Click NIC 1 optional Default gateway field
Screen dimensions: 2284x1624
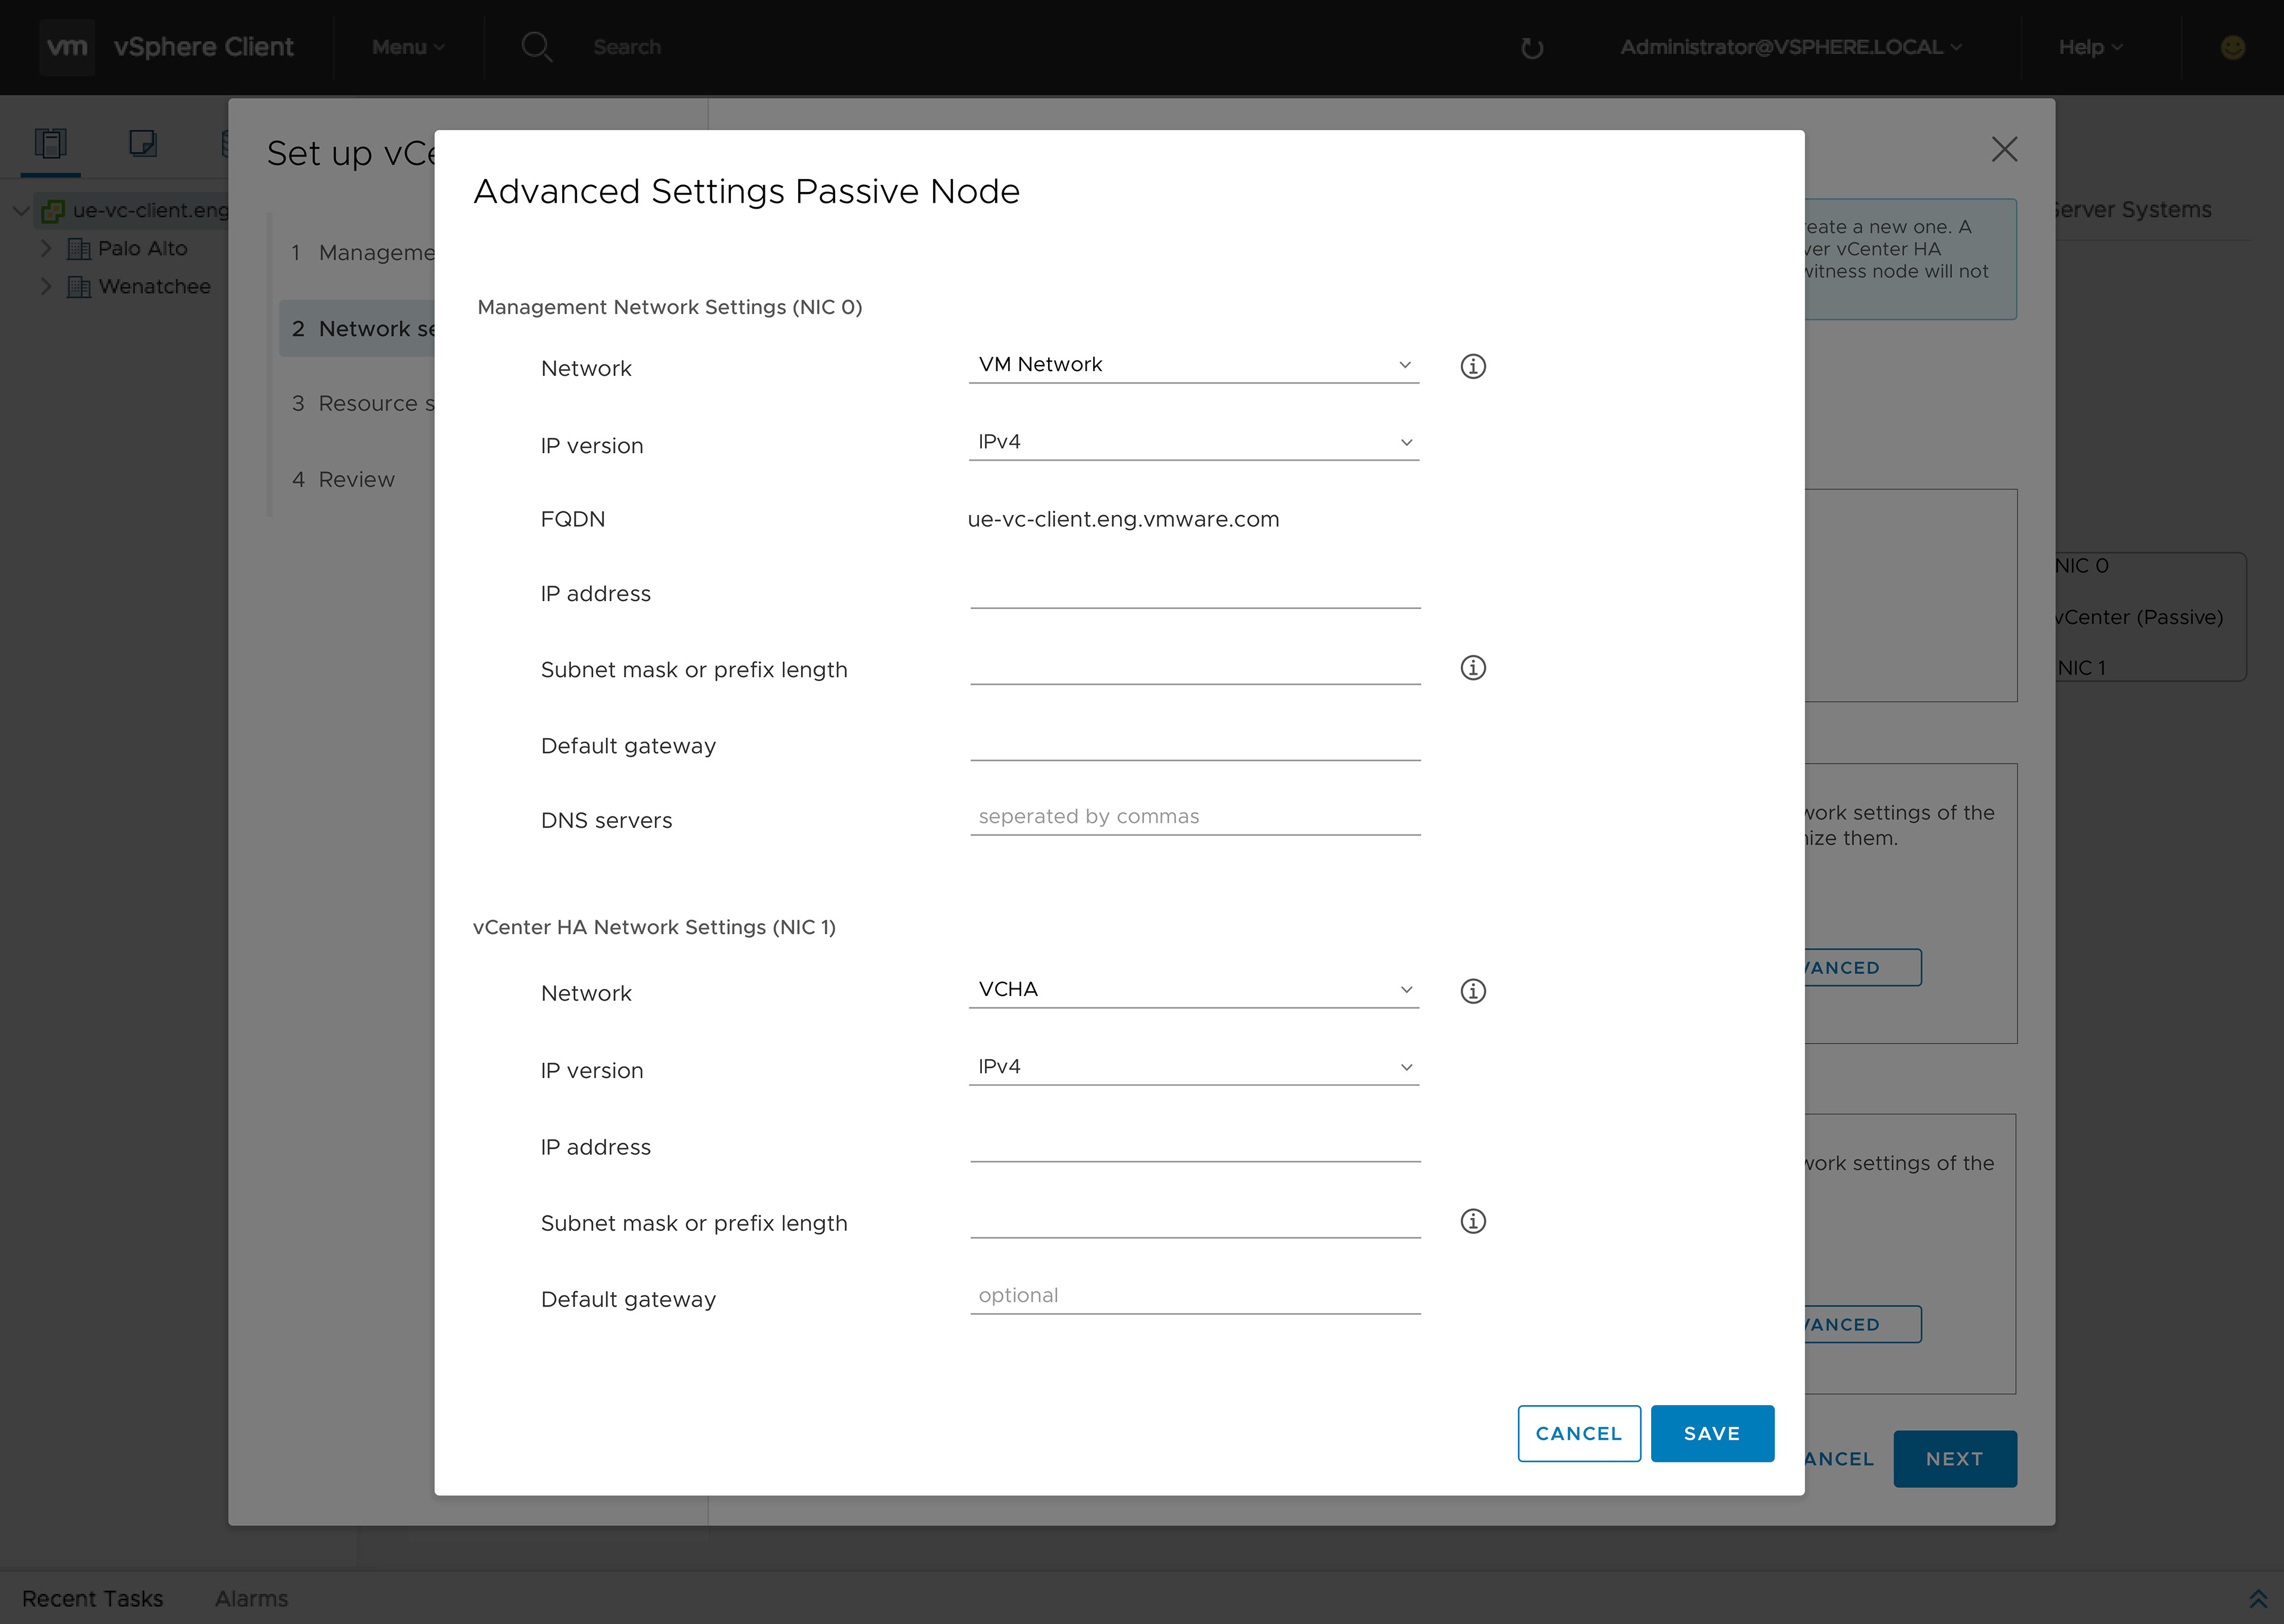1195,1296
